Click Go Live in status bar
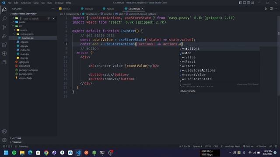This screenshot has height=157, width=280. [x=248, y=147]
